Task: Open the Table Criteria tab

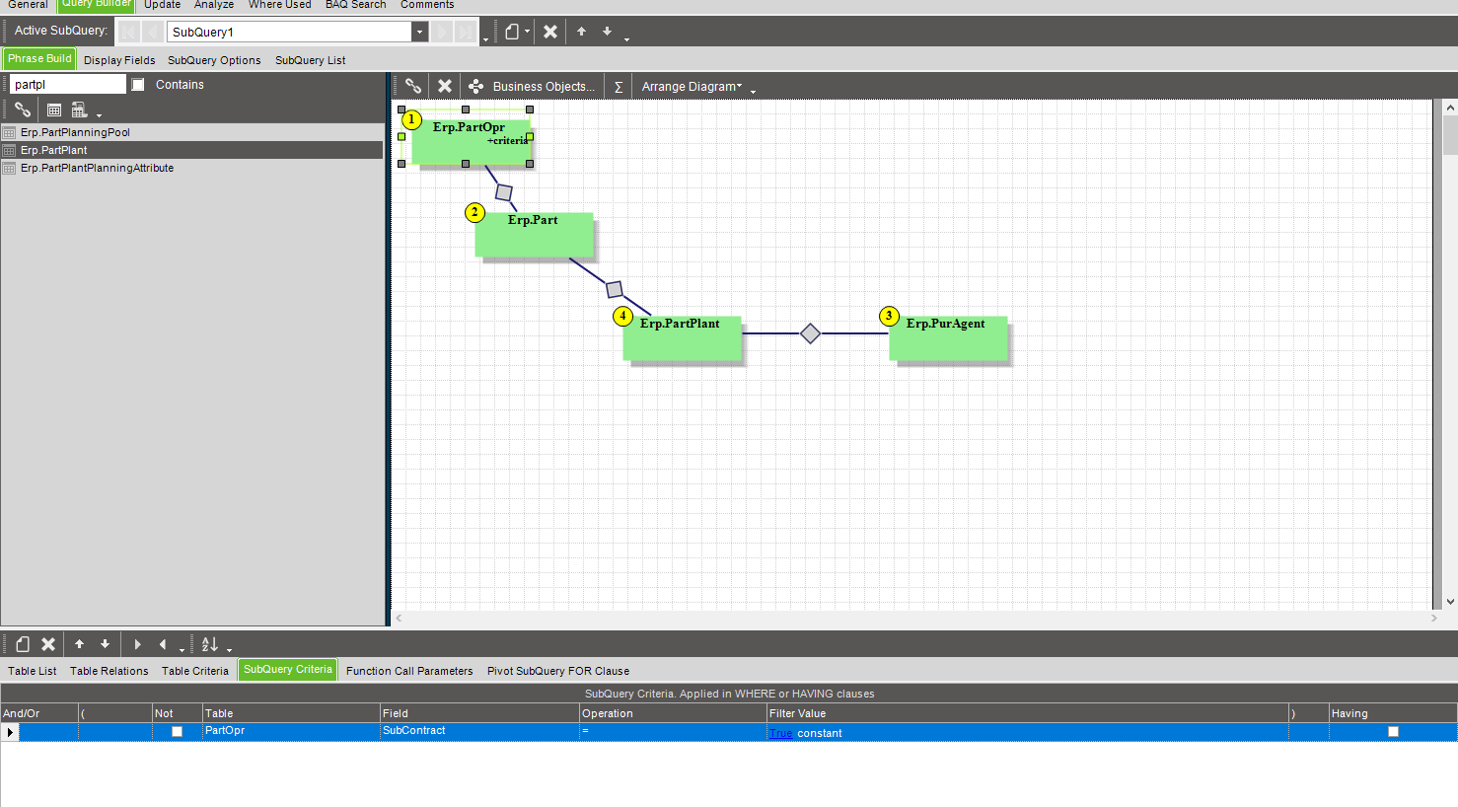Action: click(195, 671)
